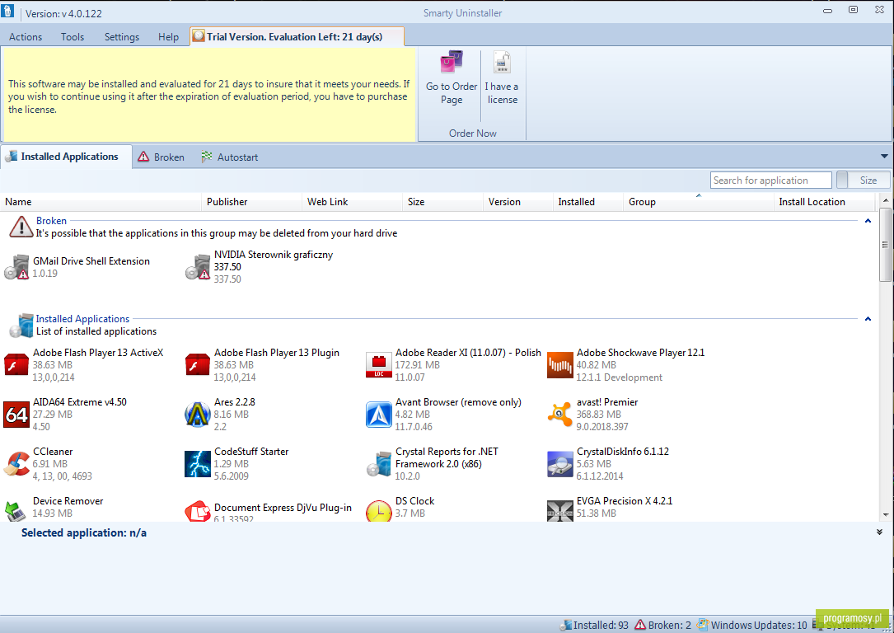Viewport: 894px width, 633px height.
Task: Select the Adobe Shockwave Player 12.1 icon
Action: (x=560, y=365)
